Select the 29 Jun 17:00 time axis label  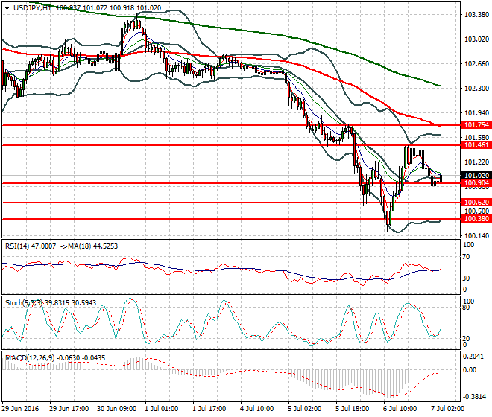tap(69, 409)
